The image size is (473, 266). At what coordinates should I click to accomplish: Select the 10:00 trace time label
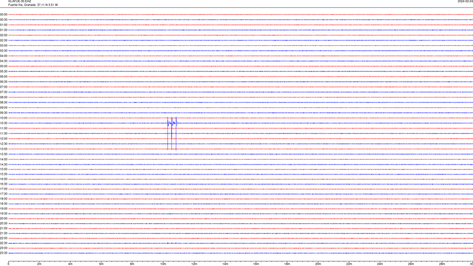pyautogui.click(x=3, y=118)
